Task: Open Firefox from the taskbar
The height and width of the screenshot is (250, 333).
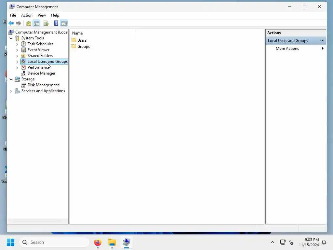Action: pyautogui.click(x=98, y=242)
